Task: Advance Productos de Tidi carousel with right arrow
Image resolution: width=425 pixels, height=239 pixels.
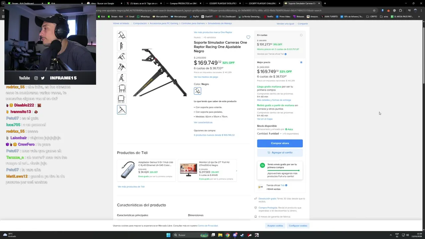Action: tap(236, 171)
